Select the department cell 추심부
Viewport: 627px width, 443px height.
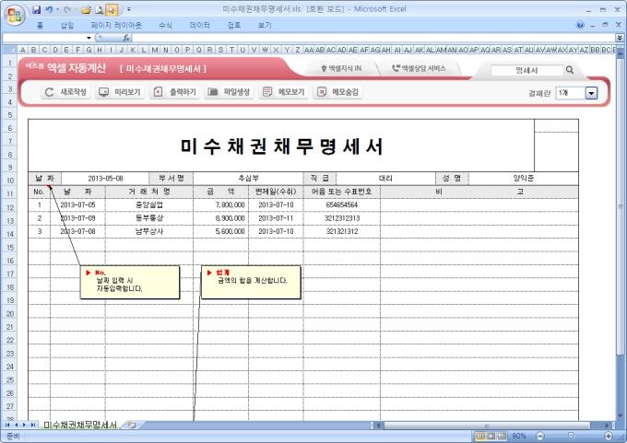[248, 178]
